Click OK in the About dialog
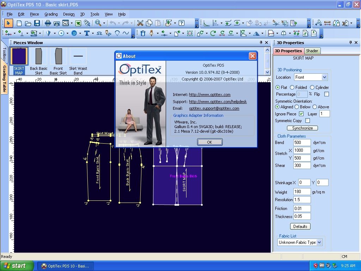The image size is (361, 271). click(x=209, y=142)
